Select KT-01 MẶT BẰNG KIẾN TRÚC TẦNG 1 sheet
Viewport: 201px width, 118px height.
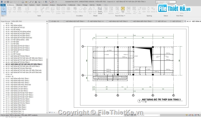pos(18,79)
